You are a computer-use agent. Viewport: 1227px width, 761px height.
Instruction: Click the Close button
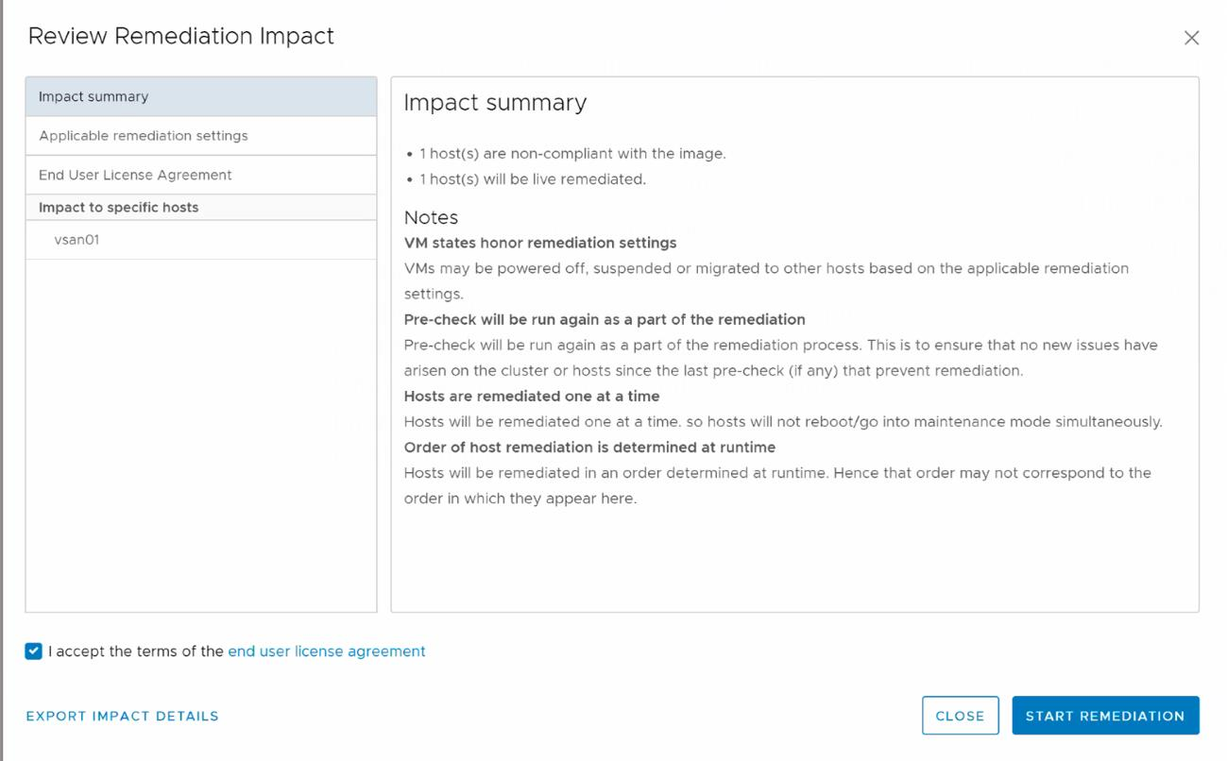960,716
